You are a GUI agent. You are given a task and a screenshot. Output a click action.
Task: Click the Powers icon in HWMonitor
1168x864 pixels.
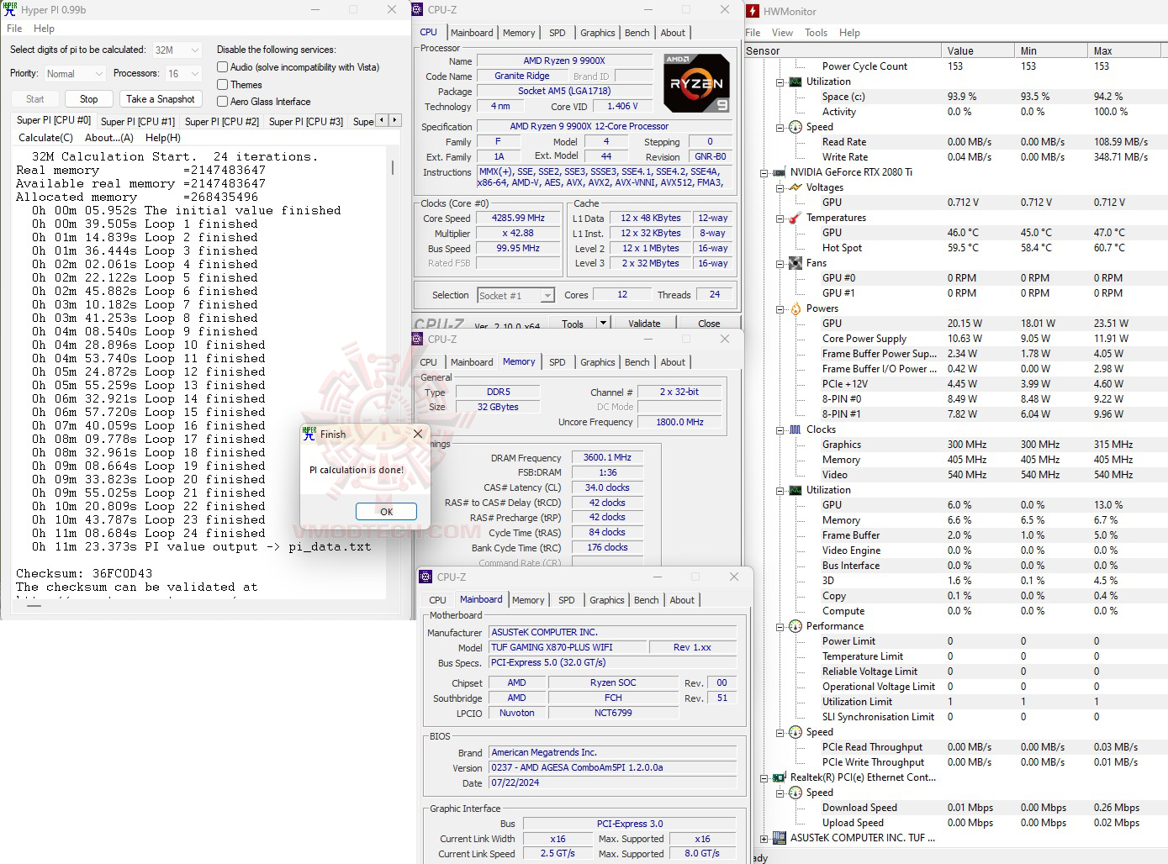795,308
